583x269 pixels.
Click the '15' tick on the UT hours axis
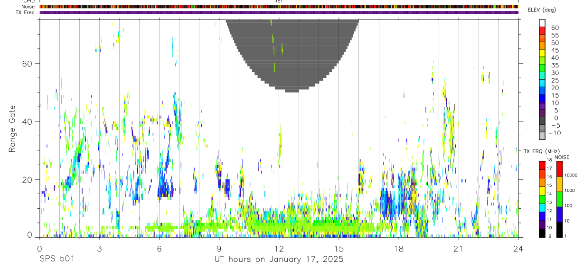(x=339, y=249)
